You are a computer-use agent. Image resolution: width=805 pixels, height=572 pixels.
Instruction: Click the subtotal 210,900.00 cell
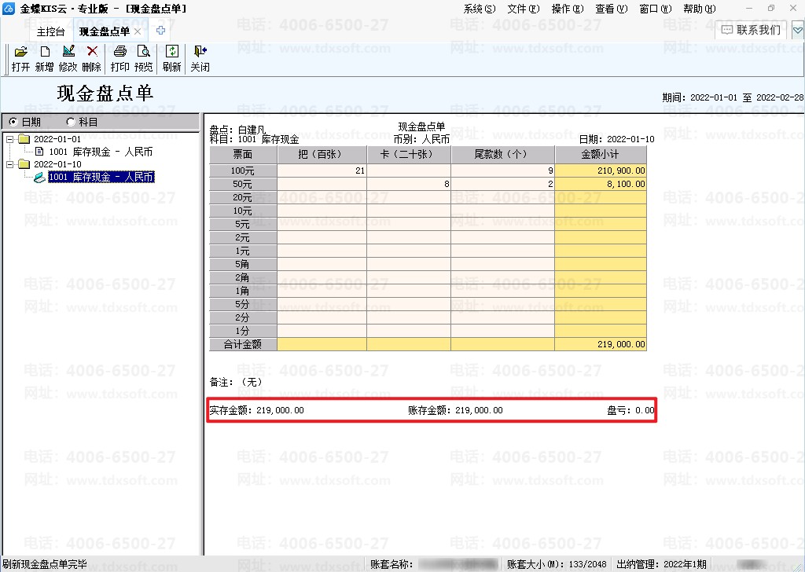[x=601, y=170]
